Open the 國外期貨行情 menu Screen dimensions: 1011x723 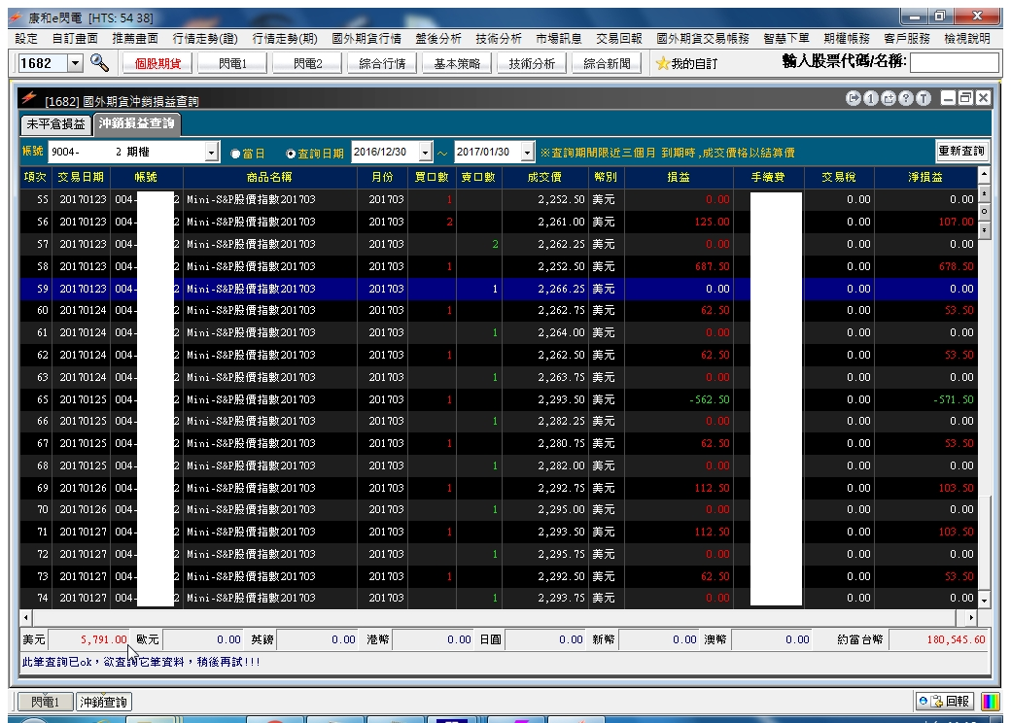pyautogui.click(x=366, y=39)
